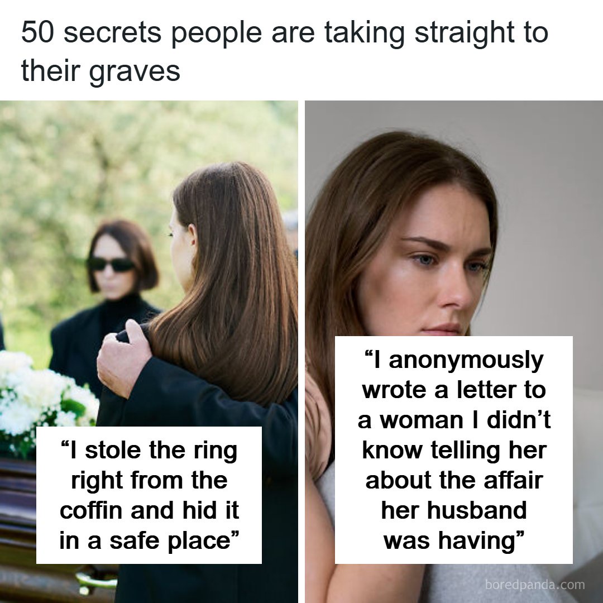Click the text 'her husband' in the quote
603x603 pixels.
[x=454, y=510]
